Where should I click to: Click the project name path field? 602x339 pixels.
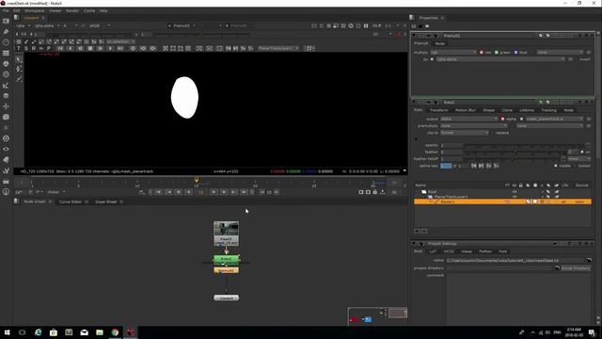coord(515,261)
